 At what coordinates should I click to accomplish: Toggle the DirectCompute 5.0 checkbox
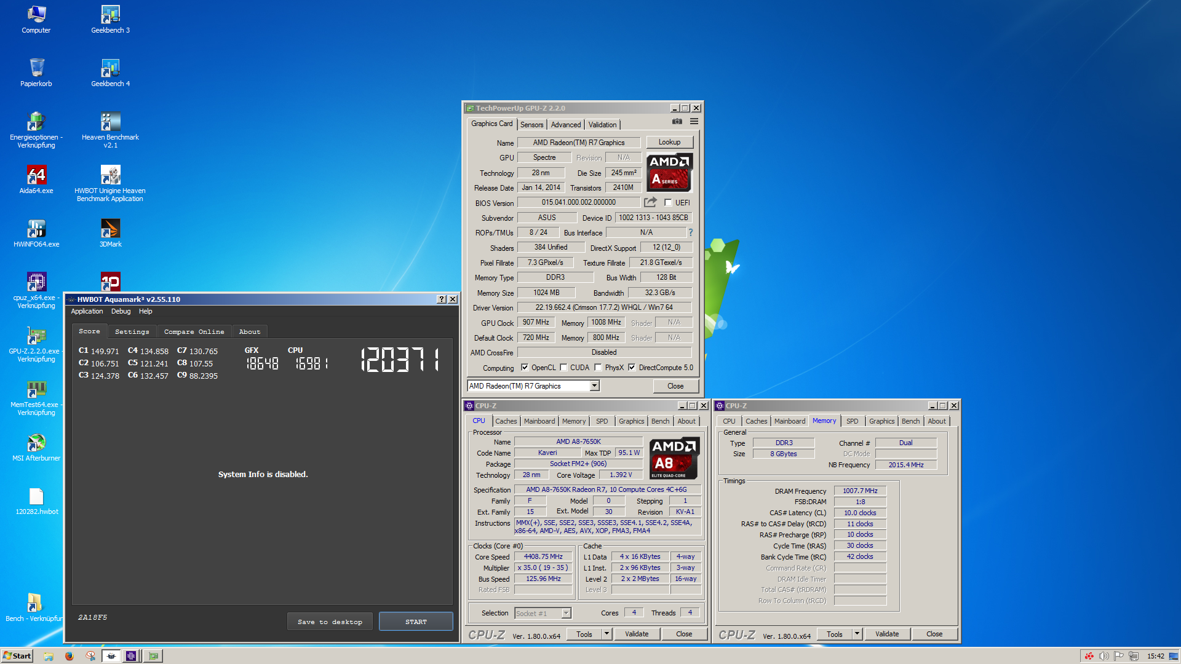click(x=632, y=368)
